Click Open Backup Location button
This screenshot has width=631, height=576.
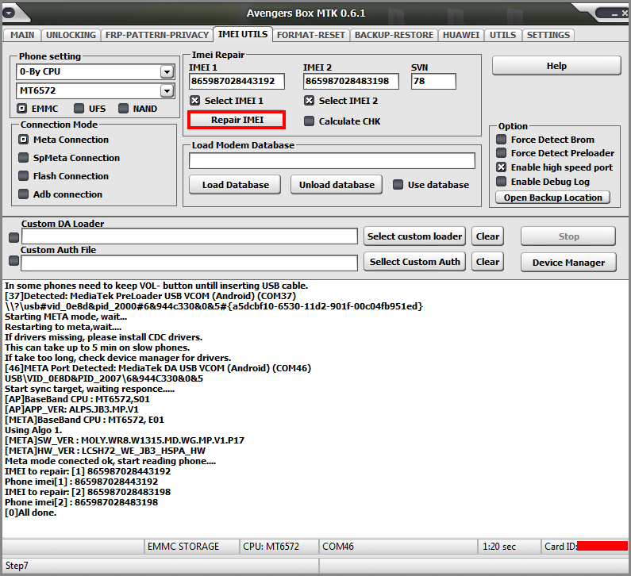(x=552, y=198)
